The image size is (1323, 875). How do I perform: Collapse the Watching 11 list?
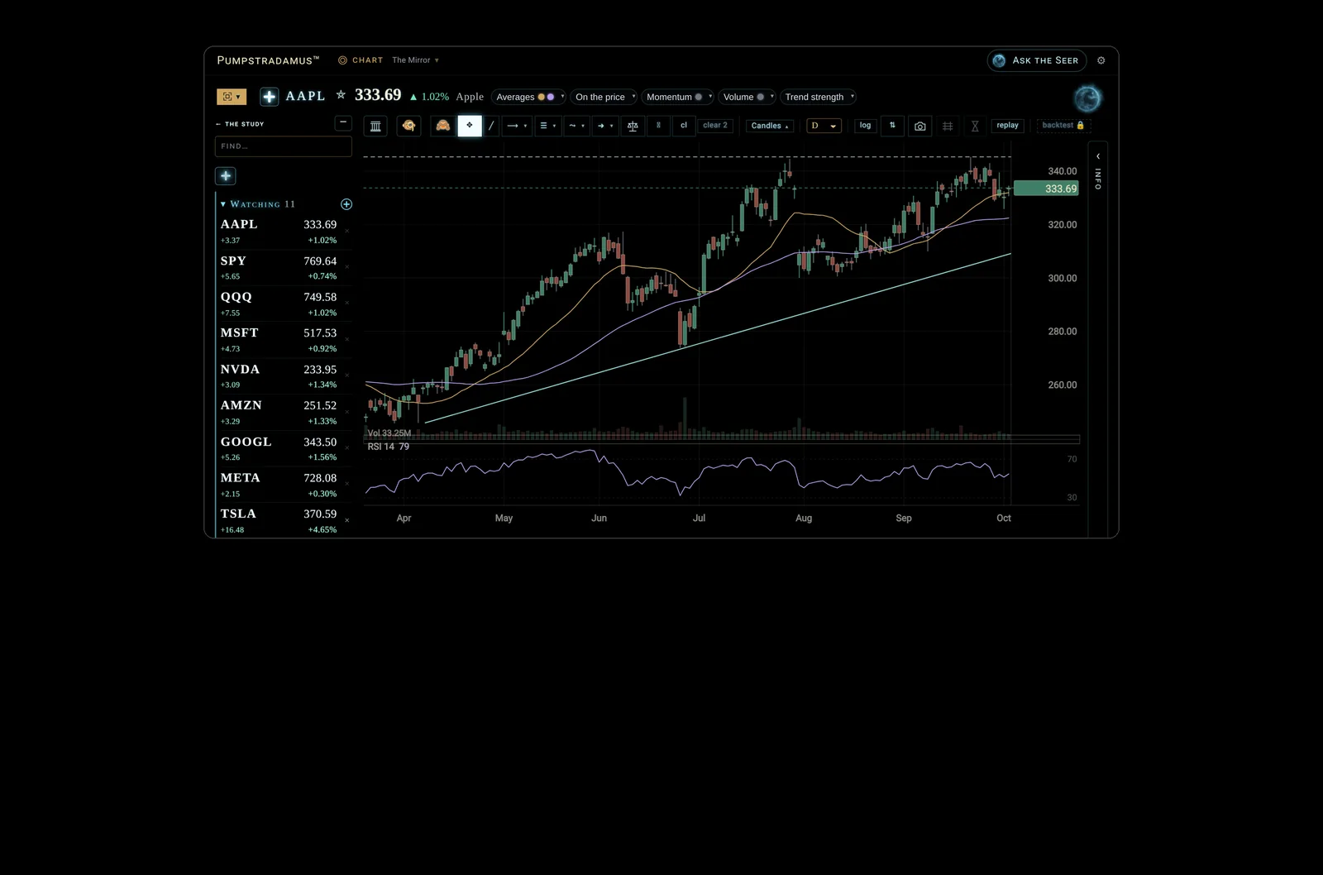[223, 204]
